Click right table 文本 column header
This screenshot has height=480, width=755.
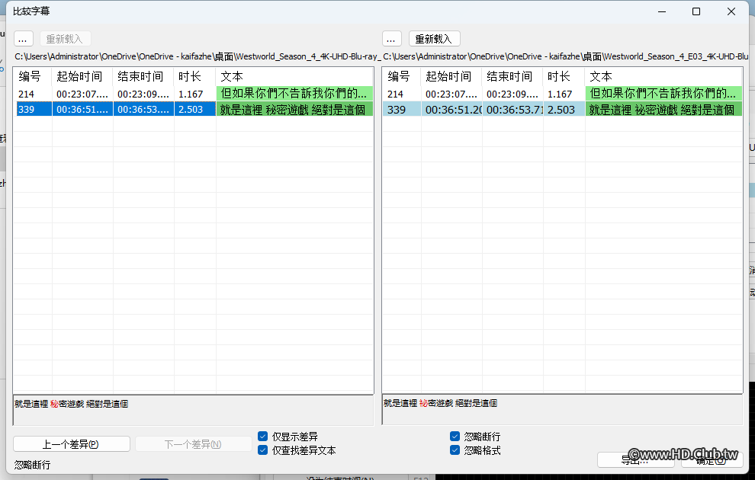point(663,76)
